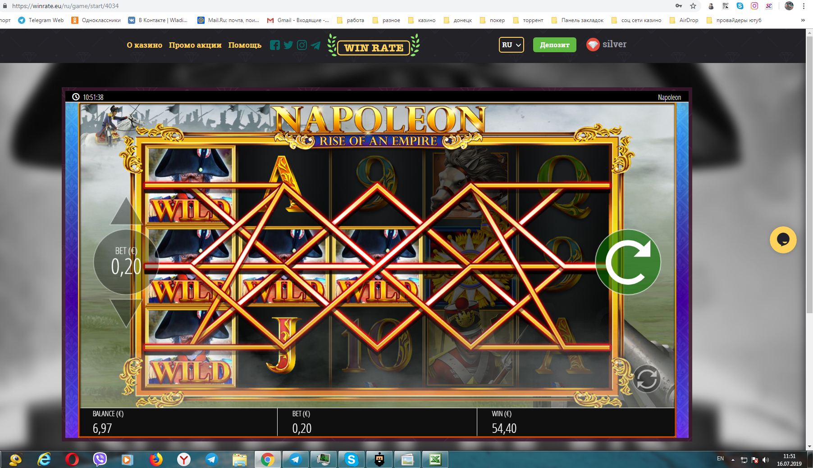This screenshot has height=468, width=813.
Task: Open the casino Twitter page
Action: pyautogui.click(x=288, y=45)
